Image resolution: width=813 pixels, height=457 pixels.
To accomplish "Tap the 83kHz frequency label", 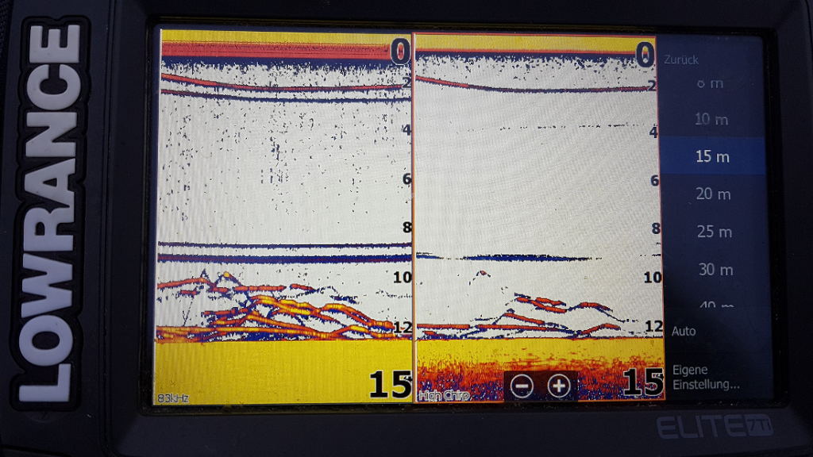I will point(172,398).
